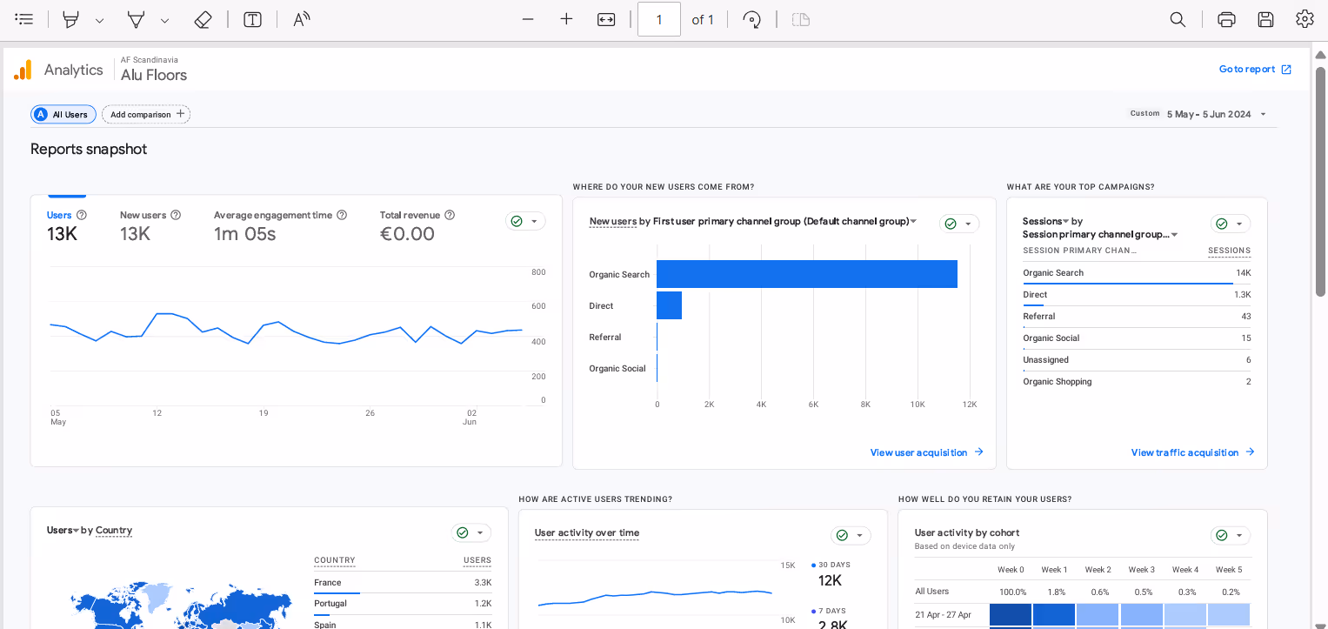The height and width of the screenshot is (629, 1328).
Task: Click the vertical scrollbar thumb
Action: 1320,181
